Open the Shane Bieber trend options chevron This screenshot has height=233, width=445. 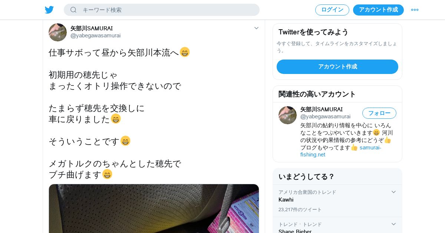click(393, 224)
